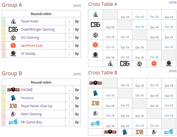This screenshot has width=177, height=137.
Task: Open the Mr Game Boy team link
Action: click(32, 122)
